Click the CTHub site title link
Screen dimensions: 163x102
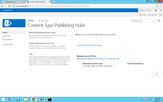(31, 21)
